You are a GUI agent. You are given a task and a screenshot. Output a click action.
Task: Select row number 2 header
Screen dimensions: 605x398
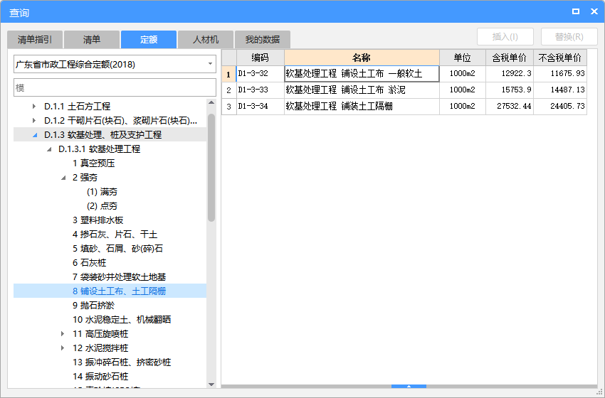[x=228, y=90]
